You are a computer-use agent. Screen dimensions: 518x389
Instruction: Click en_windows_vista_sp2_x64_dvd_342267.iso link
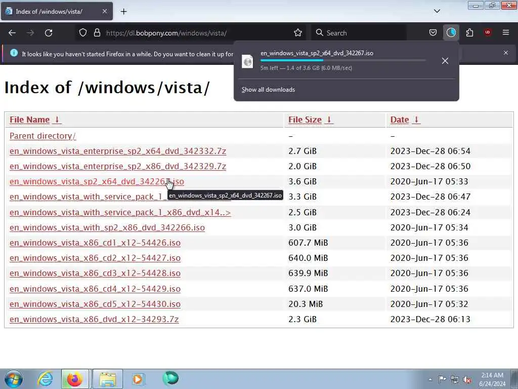pos(97,182)
